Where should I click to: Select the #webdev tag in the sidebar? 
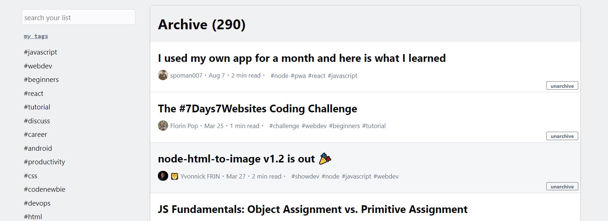click(38, 66)
